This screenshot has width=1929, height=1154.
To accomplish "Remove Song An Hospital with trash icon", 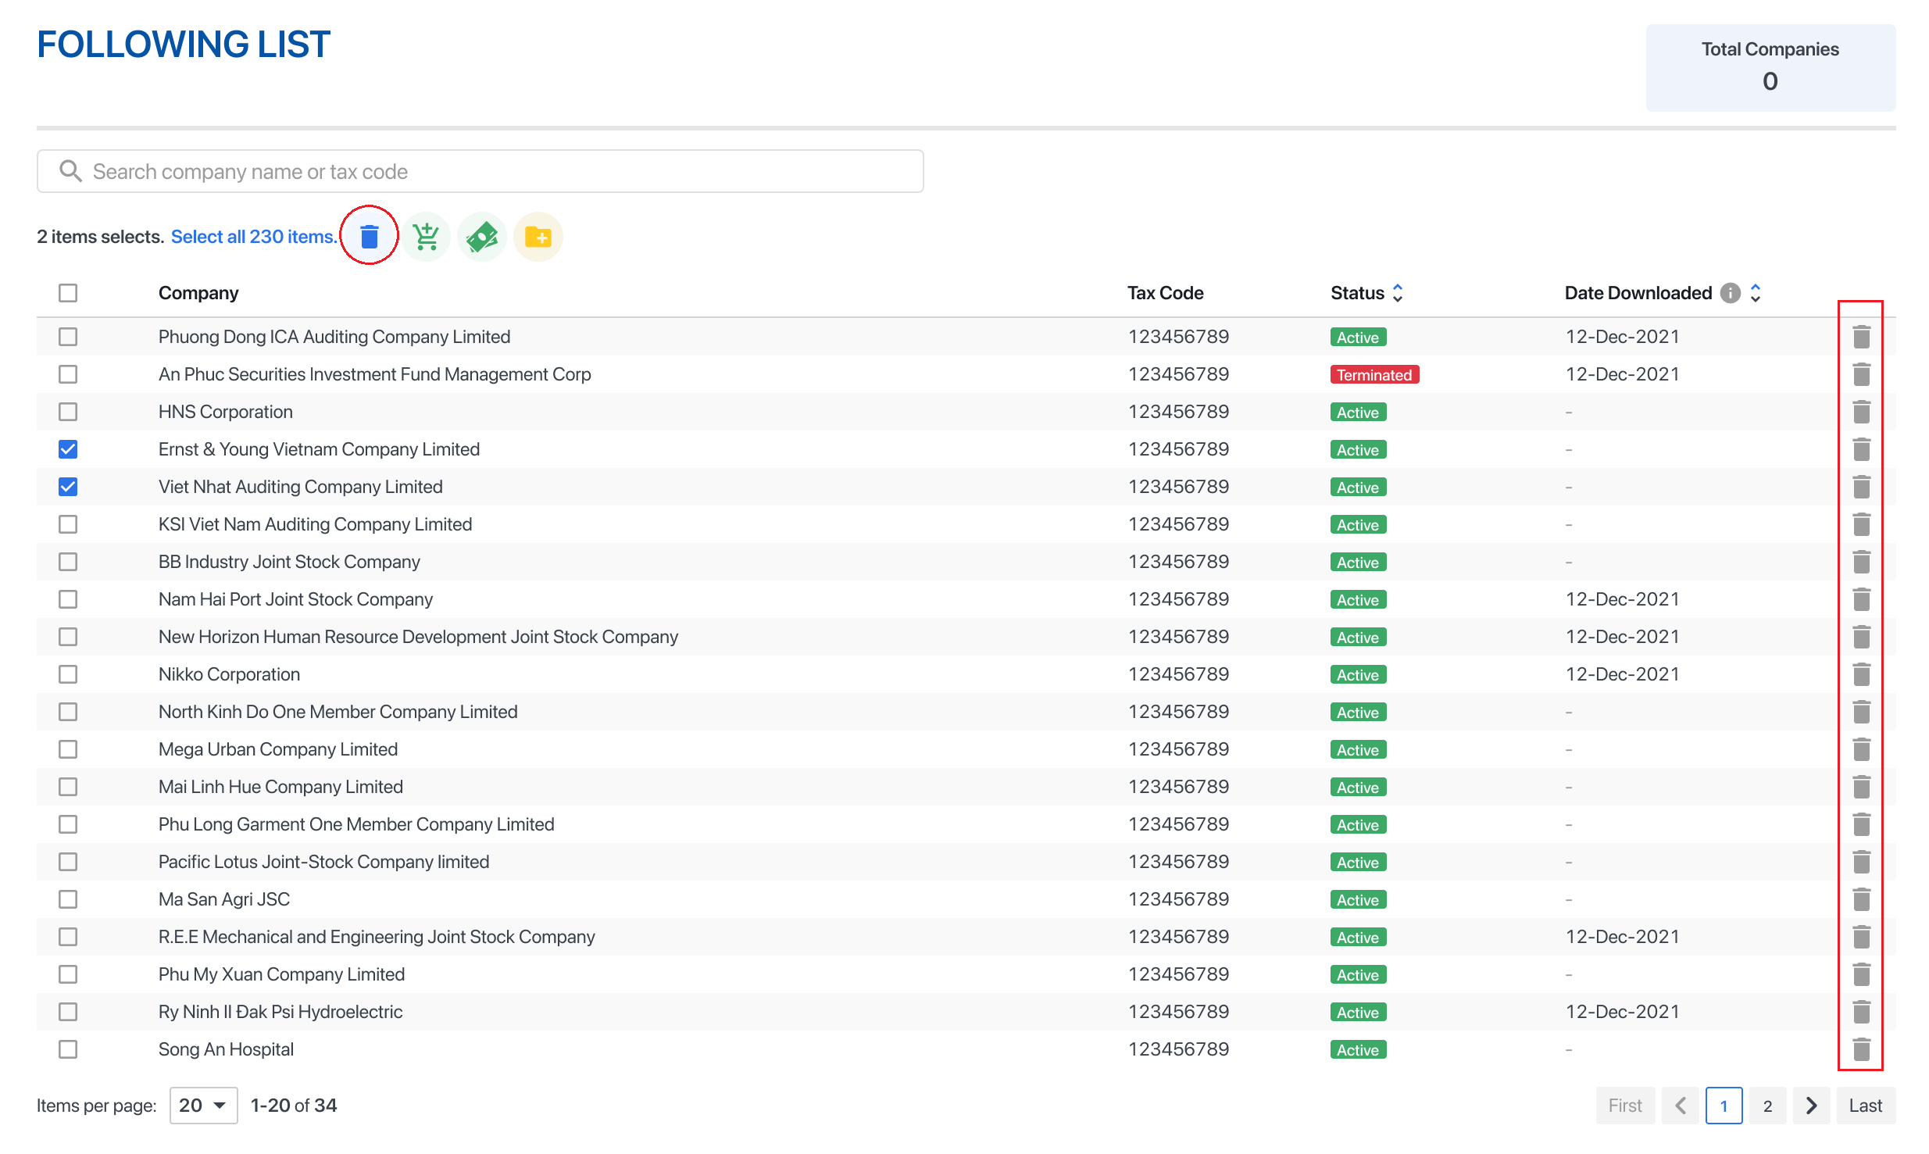I will [x=1861, y=1049].
